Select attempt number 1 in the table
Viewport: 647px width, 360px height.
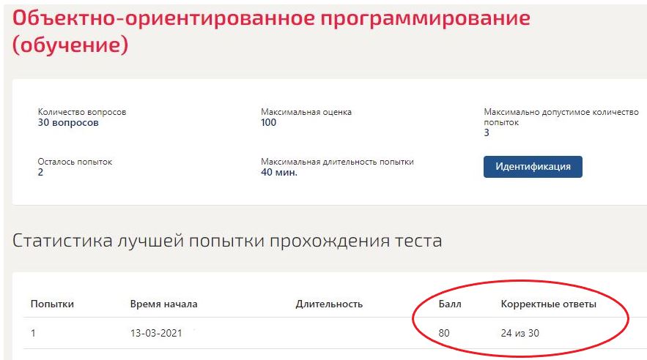pyautogui.click(x=33, y=334)
